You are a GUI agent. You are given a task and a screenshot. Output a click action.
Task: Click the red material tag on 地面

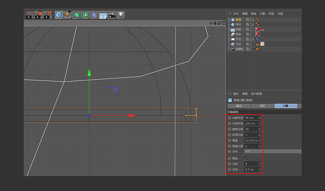(257, 30)
